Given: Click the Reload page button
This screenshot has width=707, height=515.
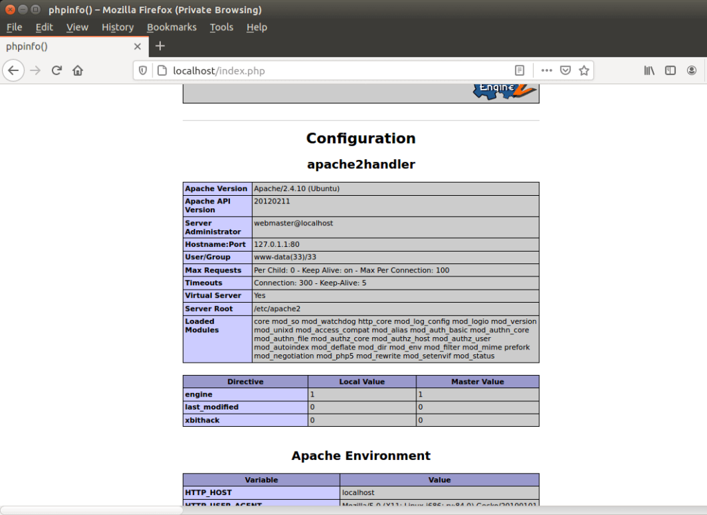Looking at the screenshot, I should (x=57, y=70).
